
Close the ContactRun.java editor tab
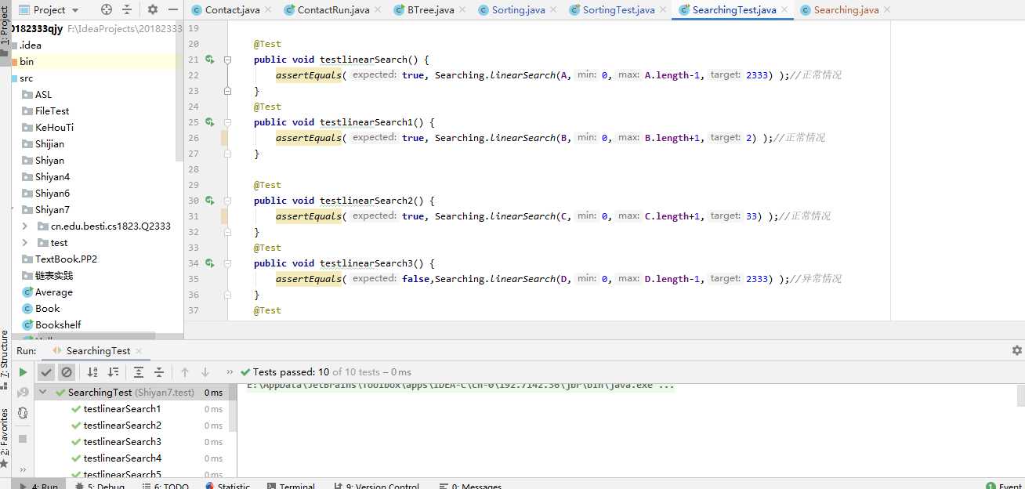[x=378, y=10]
